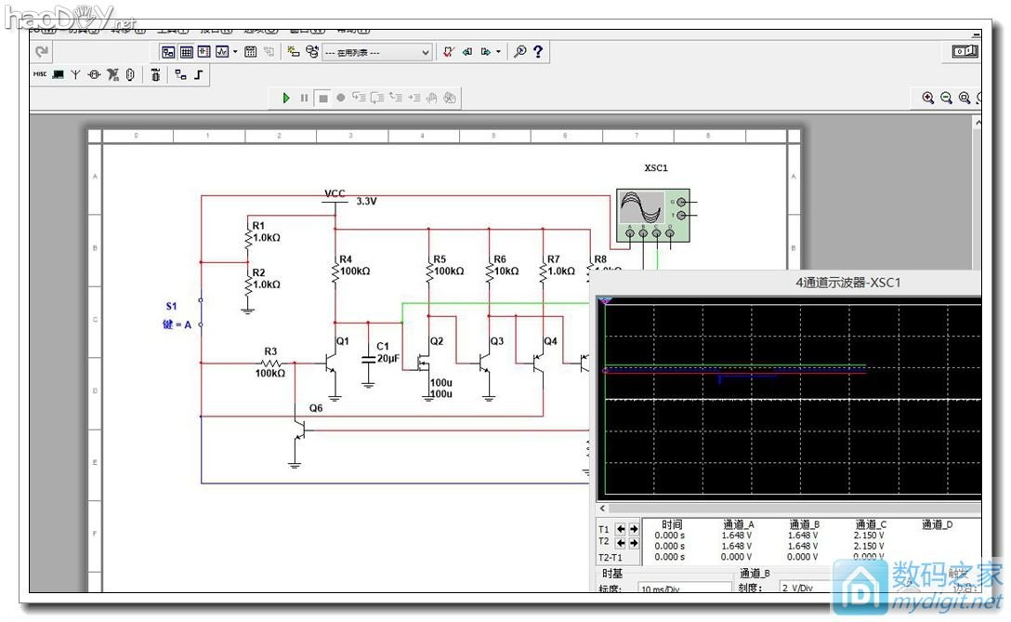The height and width of the screenshot is (622, 1011).
Task: Move cursor T1 right with the arrow button
Action: (635, 529)
